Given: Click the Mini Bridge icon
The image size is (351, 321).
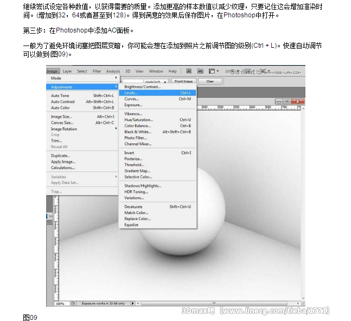Looking at the screenshot, I should pyautogui.click(x=200, y=71).
